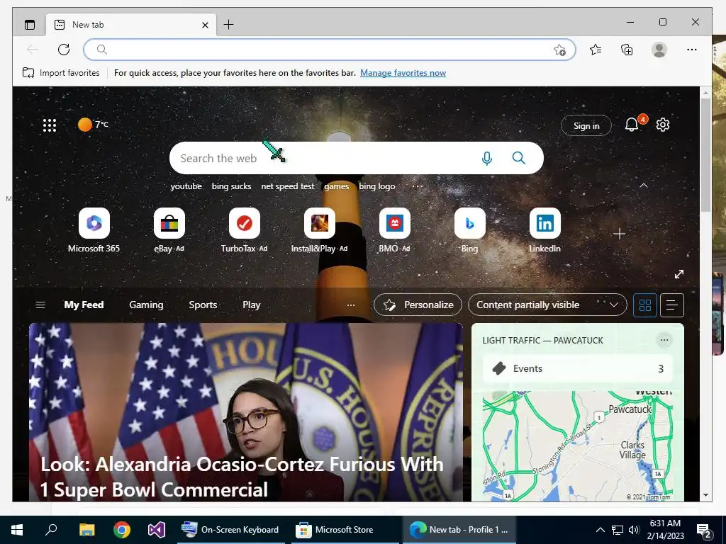Open the TurboTax ad quick link
Viewport: 726px width, 544px height.
click(x=244, y=230)
